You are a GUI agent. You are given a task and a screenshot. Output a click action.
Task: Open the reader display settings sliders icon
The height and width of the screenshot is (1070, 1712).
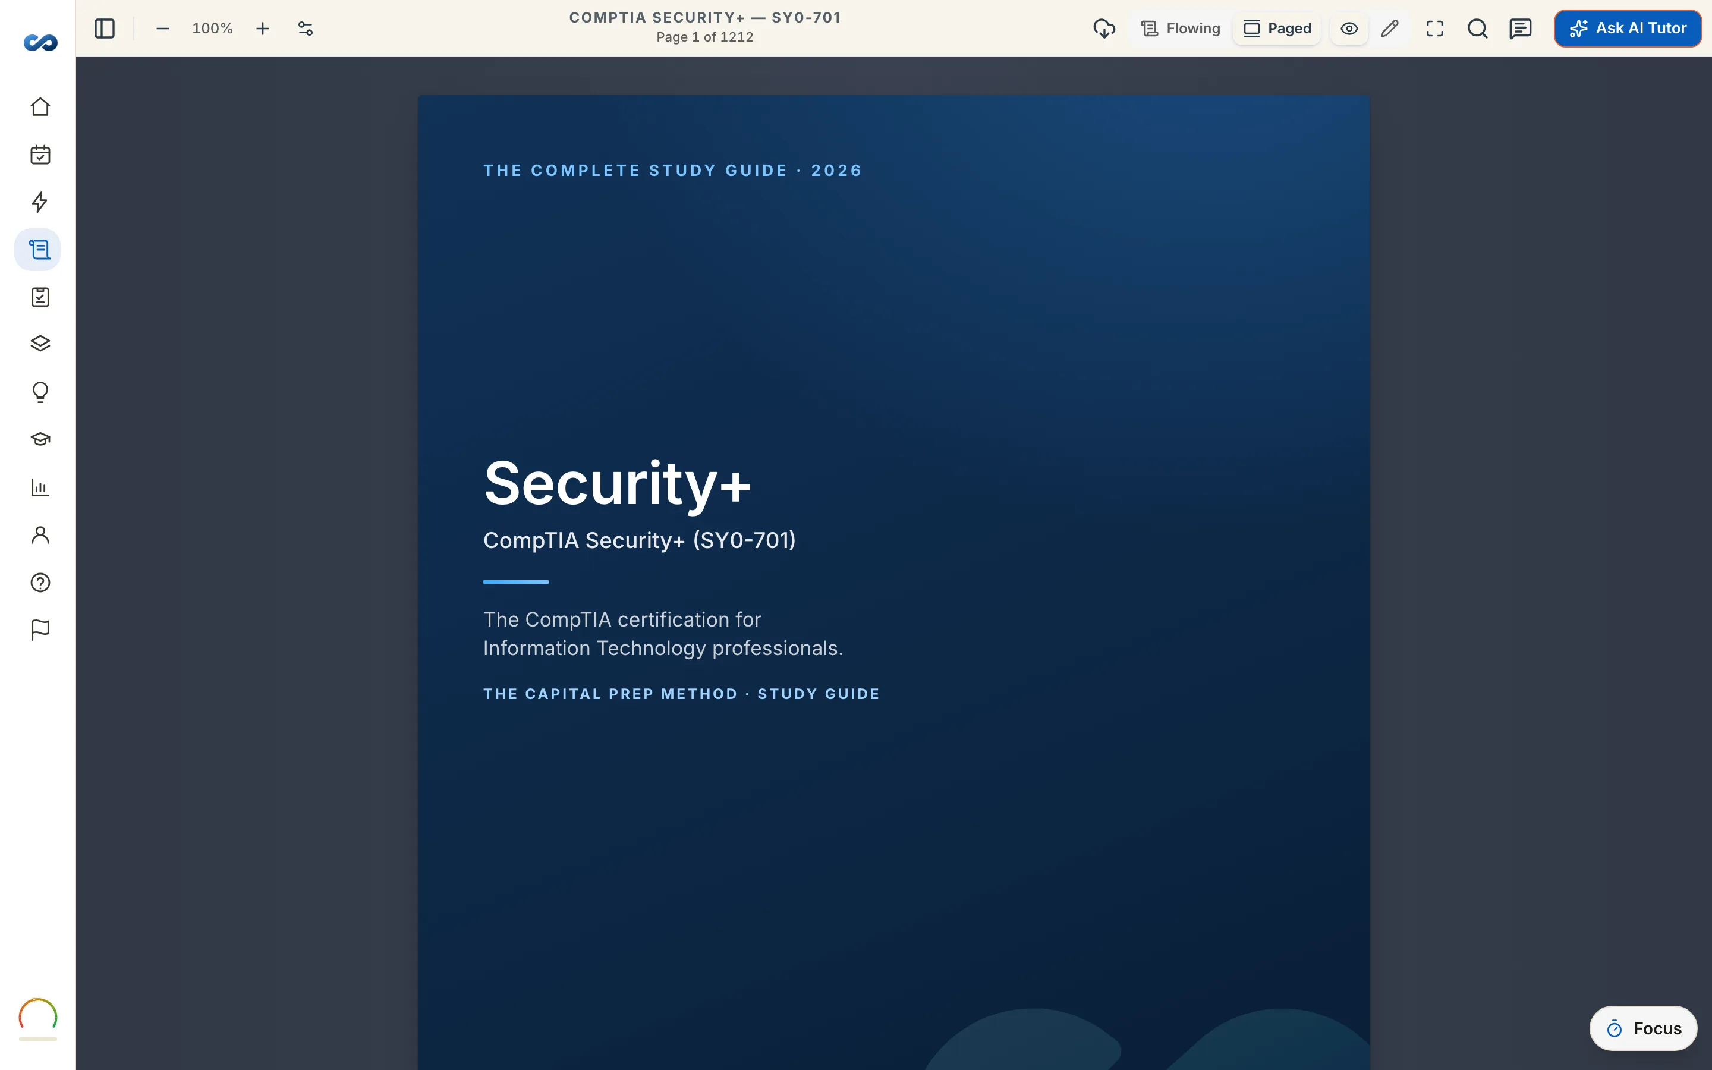pyautogui.click(x=306, y=29)
